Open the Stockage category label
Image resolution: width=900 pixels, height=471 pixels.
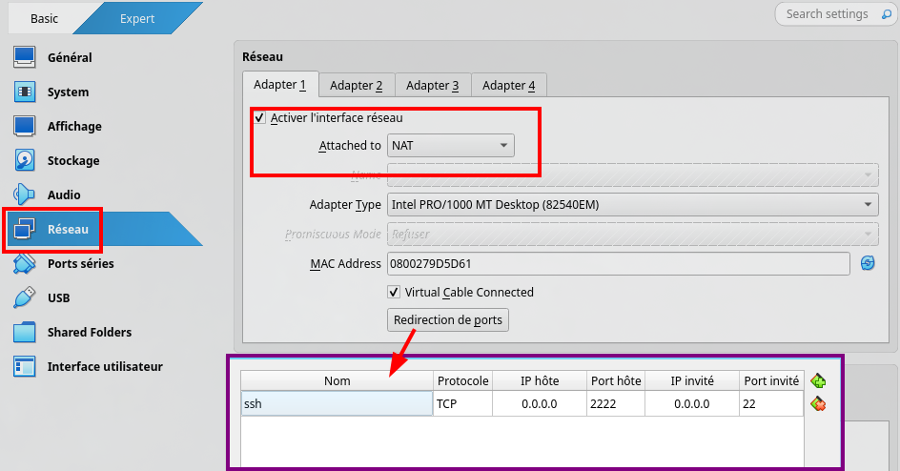tap(73, 160)
